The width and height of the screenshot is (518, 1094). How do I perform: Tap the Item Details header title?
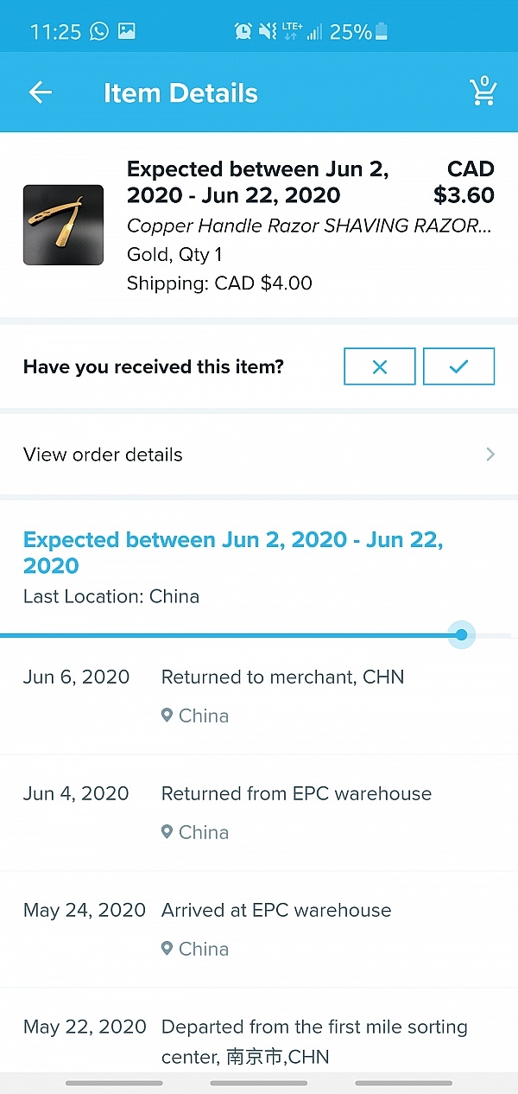pyautogui.click(x=180, y=93)
